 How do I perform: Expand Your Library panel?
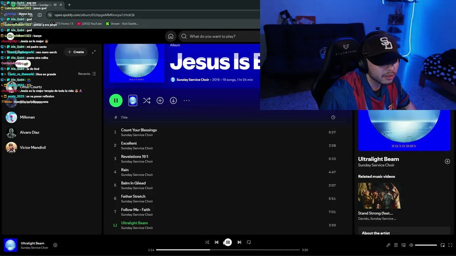tap(94, 52)
